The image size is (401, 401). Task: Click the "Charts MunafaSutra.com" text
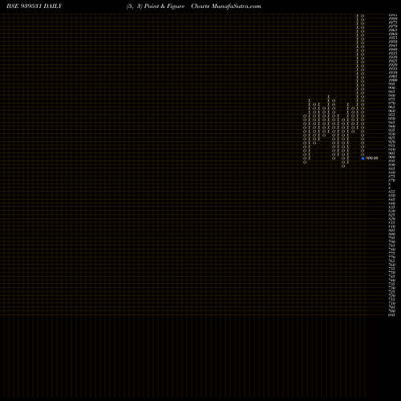[x=226, y=6]
